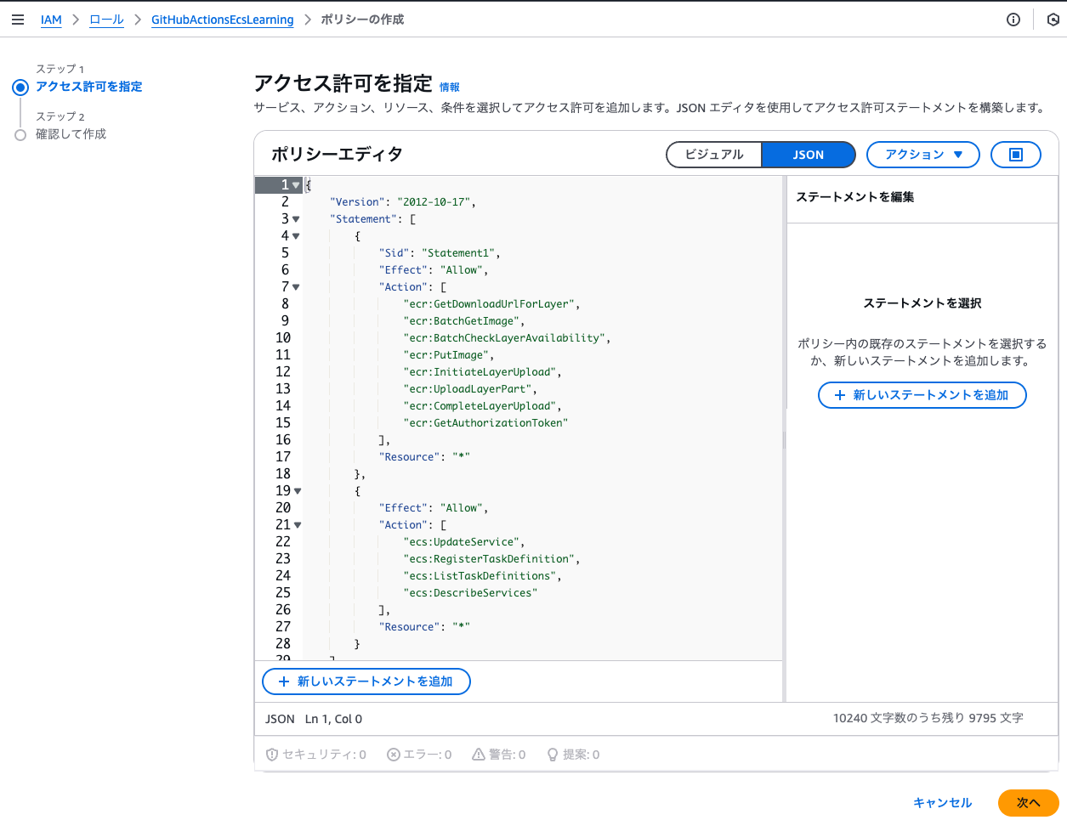Click the キャンセル button
Image resolution: width=1067 pixels, height=837 pixels.
pos(942,803)
